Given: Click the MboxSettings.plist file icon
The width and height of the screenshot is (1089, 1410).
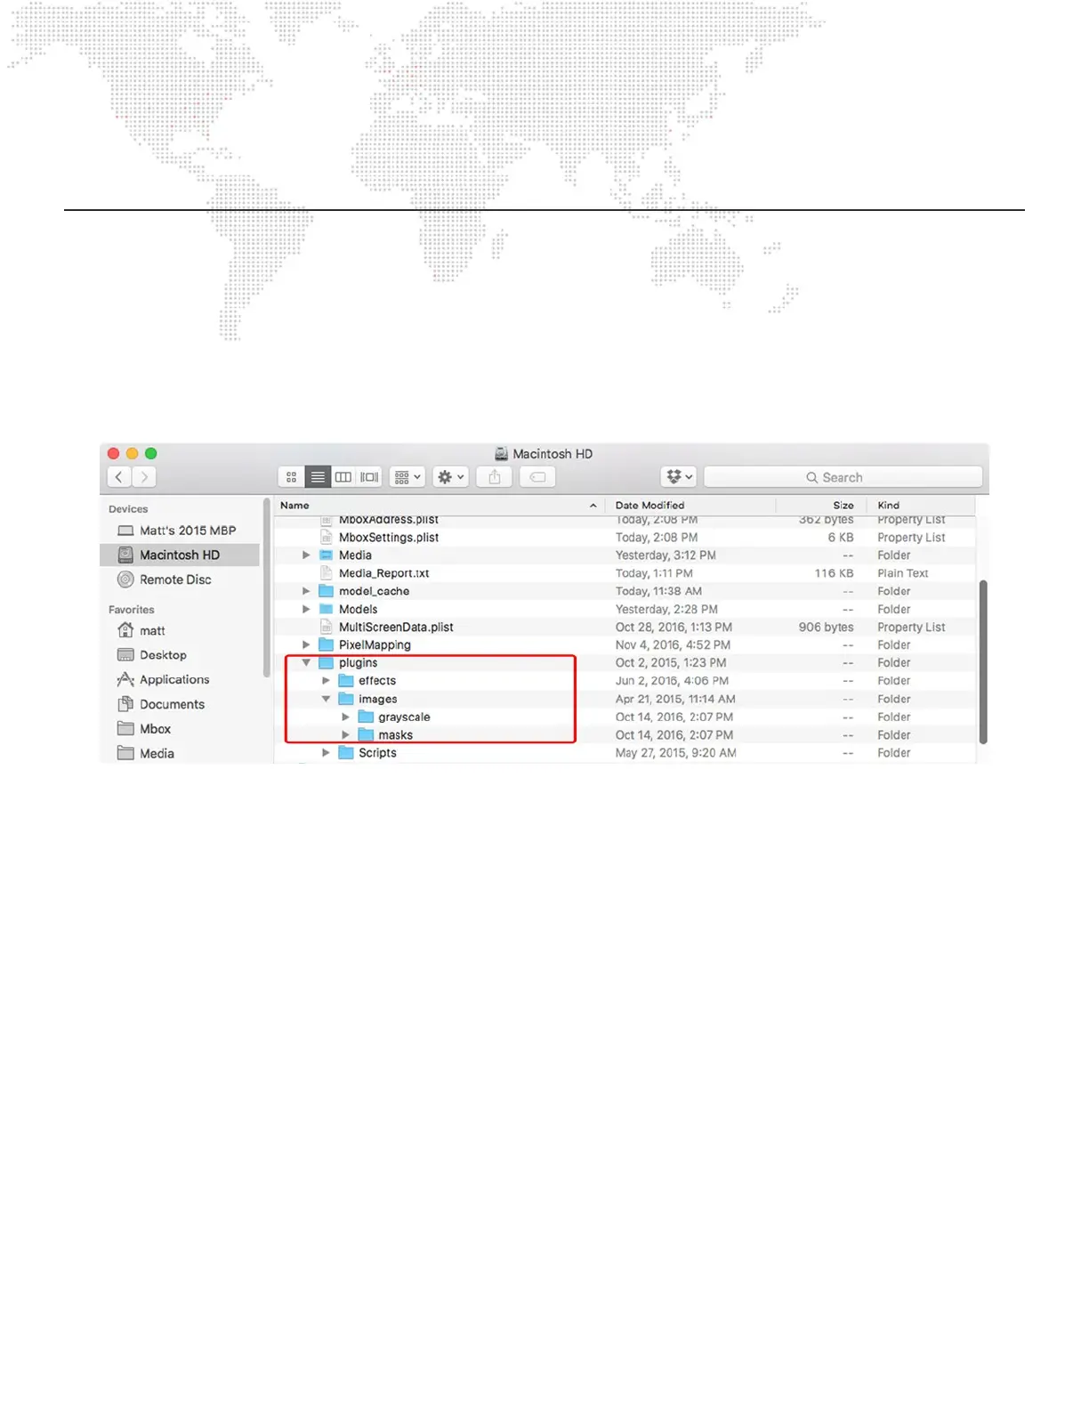Looking at the screenshot, I should [x=326, y=538].
